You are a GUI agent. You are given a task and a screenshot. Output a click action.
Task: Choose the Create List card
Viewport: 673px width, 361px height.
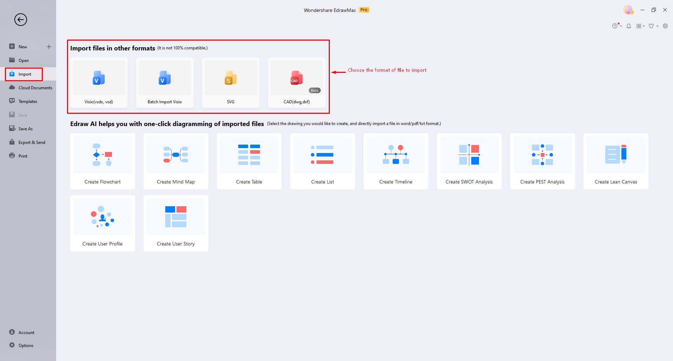pos(322,161)
